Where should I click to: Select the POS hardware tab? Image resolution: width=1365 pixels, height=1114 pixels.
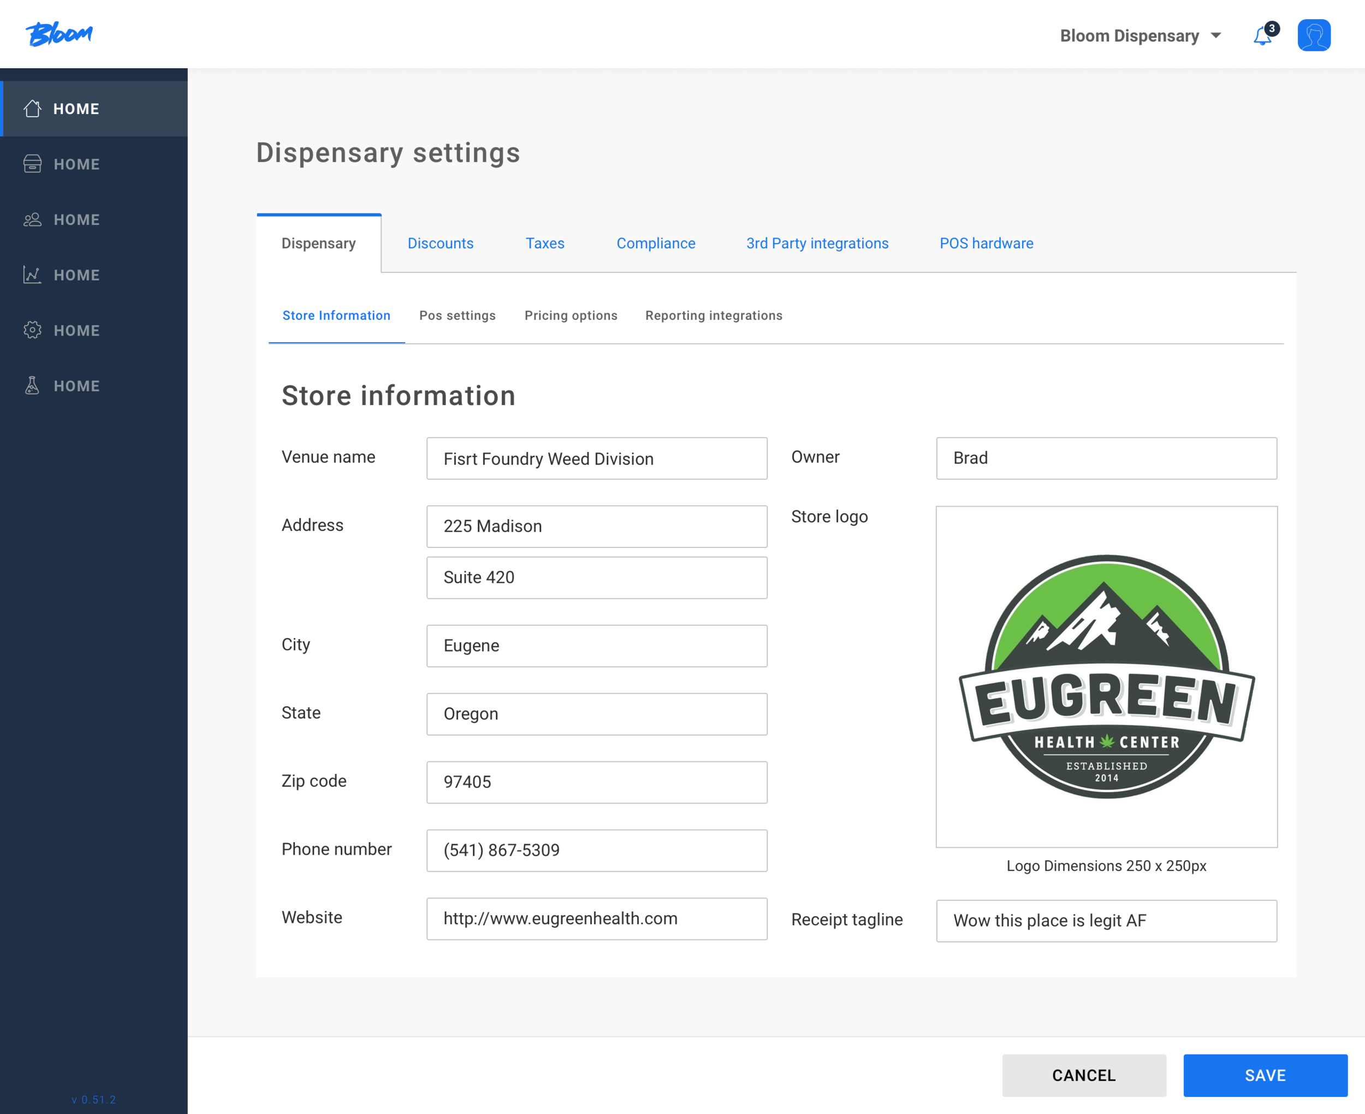coord(987,243)
